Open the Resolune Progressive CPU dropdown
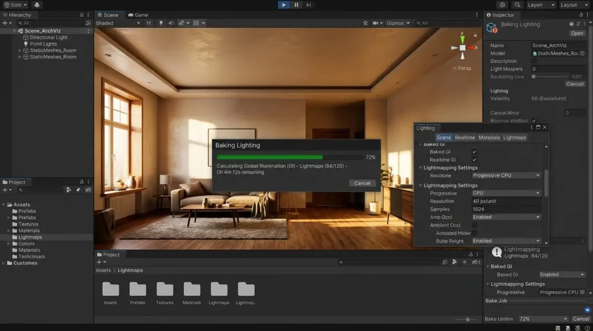 (x=506, y=175)
